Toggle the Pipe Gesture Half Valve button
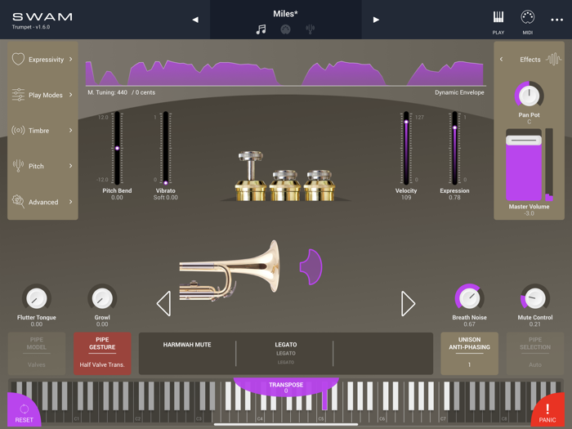The image size is (572, 429). coord(102,353)
